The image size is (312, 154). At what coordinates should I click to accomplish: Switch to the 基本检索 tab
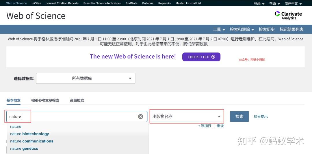13,100
